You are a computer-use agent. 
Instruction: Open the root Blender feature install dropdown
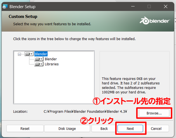pos(29,54)
